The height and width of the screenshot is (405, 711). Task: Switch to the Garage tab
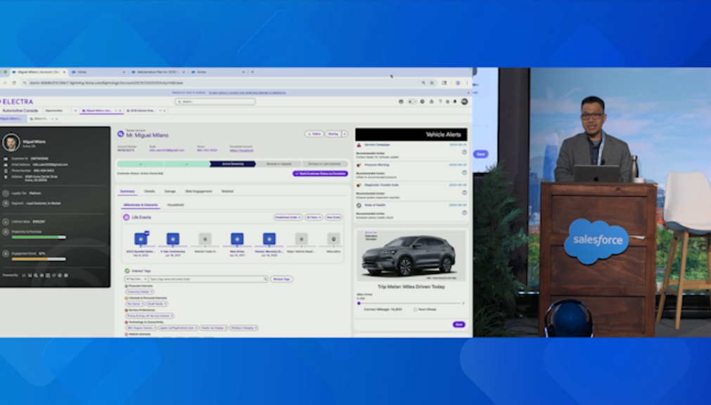170,191
